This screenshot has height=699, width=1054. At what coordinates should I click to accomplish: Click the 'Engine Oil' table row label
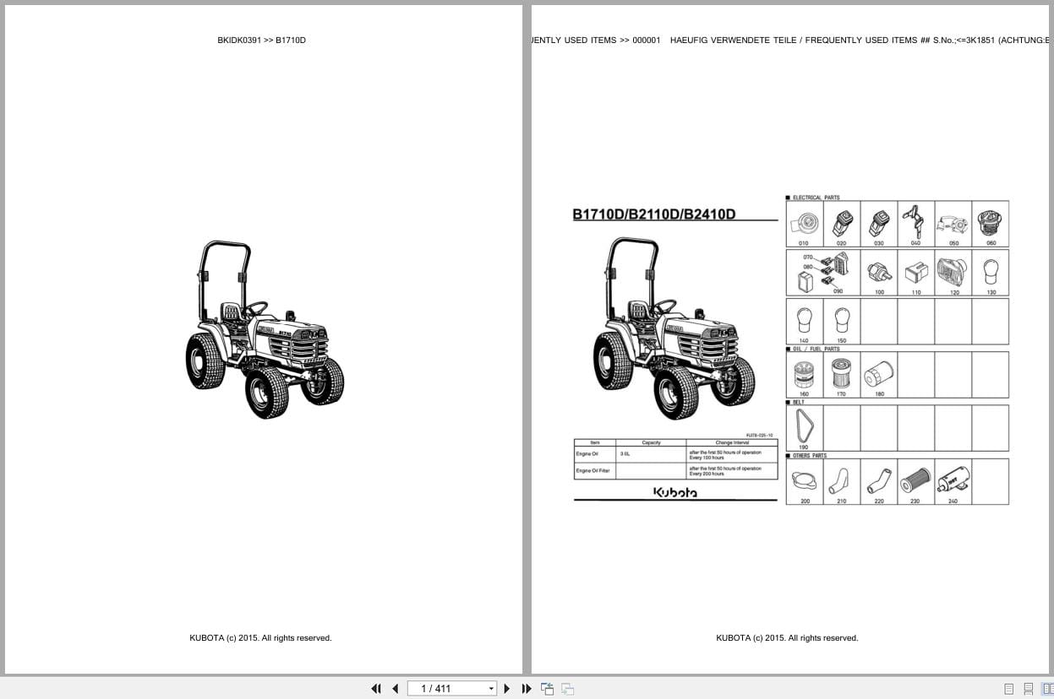[587, 454]
